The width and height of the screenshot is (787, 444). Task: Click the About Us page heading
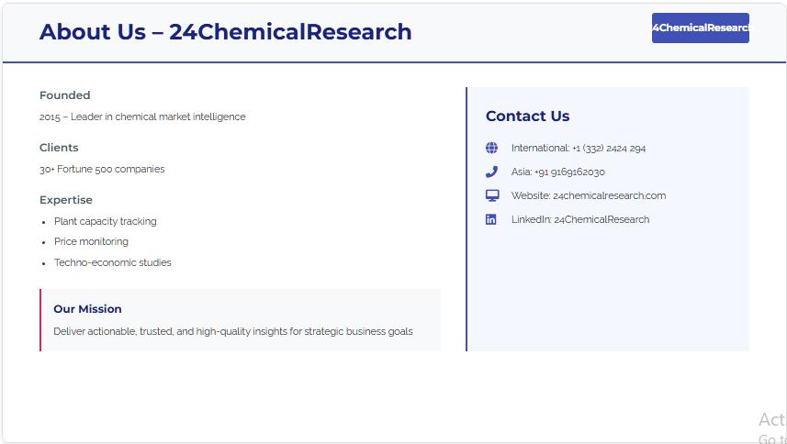[x=225, y=32]
